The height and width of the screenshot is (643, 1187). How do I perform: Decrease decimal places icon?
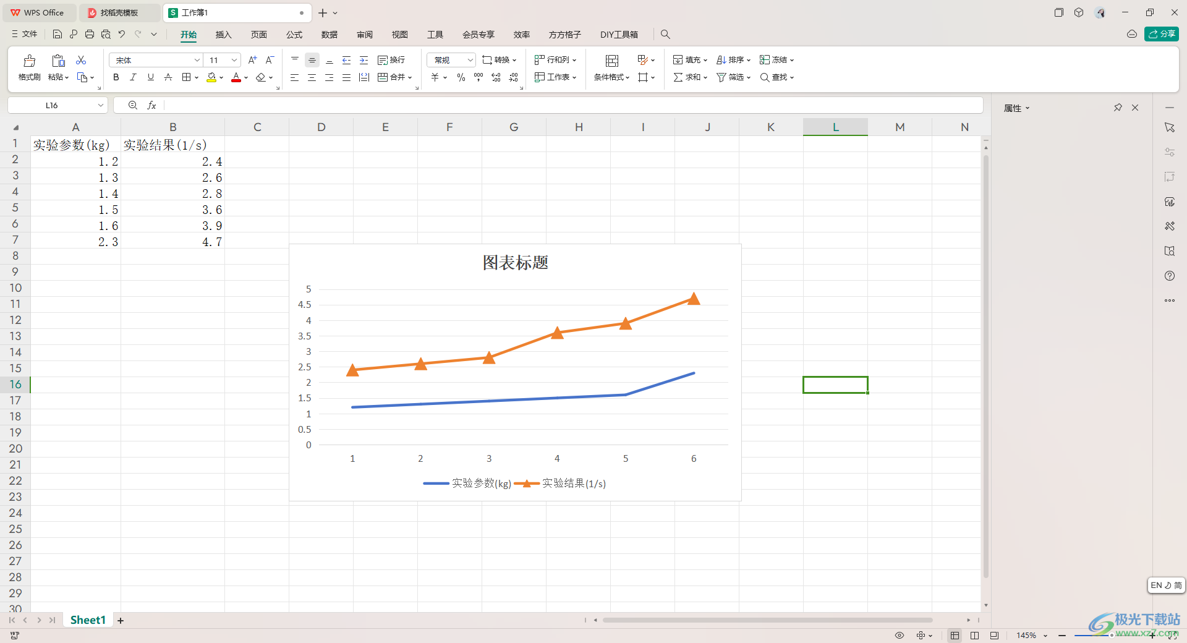(514, 77)
